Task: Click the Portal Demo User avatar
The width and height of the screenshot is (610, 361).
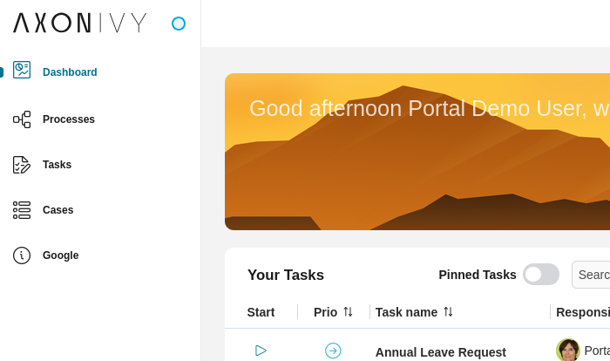Action: click(x=568, y=350)
